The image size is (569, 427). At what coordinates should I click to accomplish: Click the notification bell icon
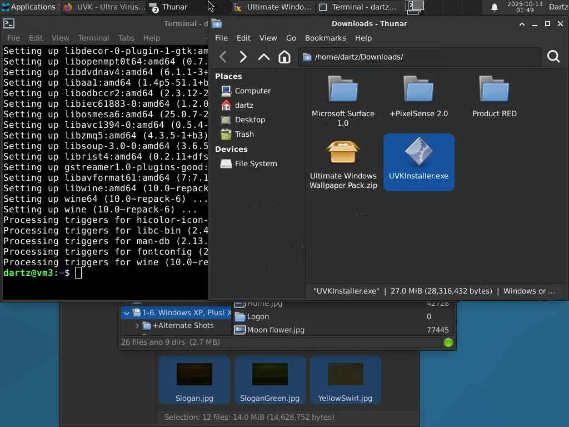coord(494,7)
